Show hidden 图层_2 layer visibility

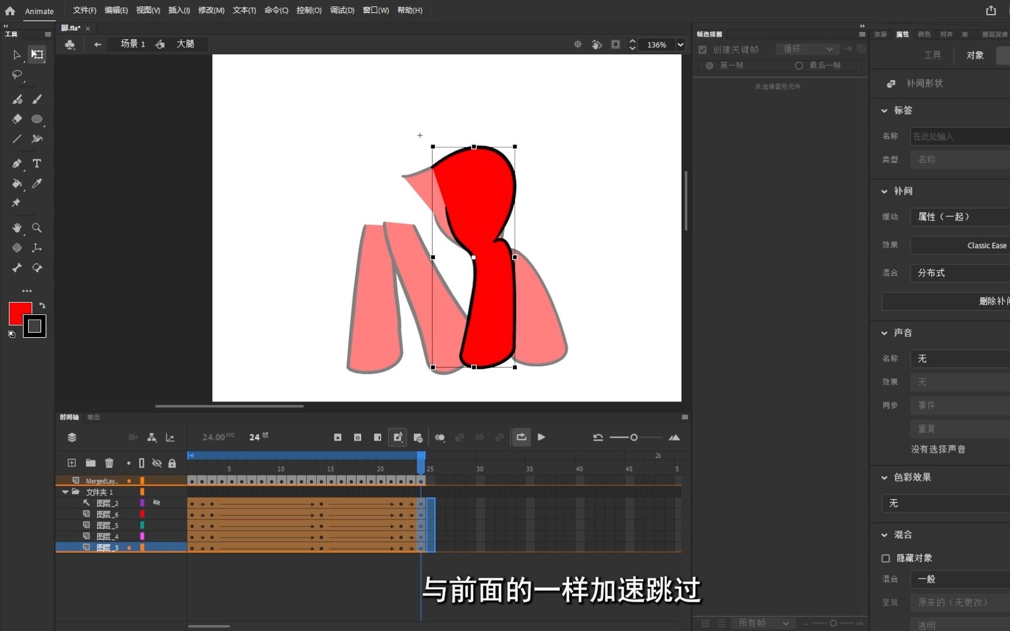coord(157,502)
